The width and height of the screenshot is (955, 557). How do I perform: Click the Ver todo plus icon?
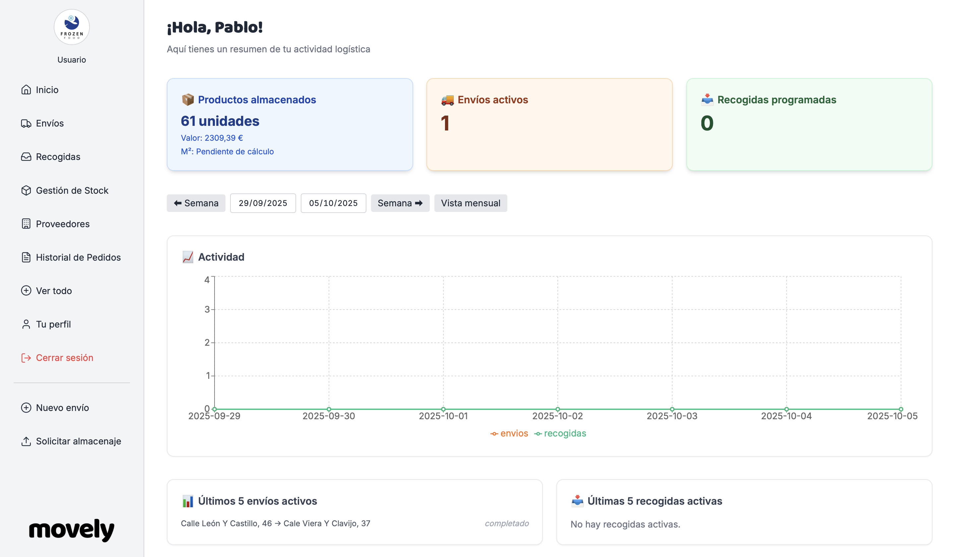(x=26, y=291)
